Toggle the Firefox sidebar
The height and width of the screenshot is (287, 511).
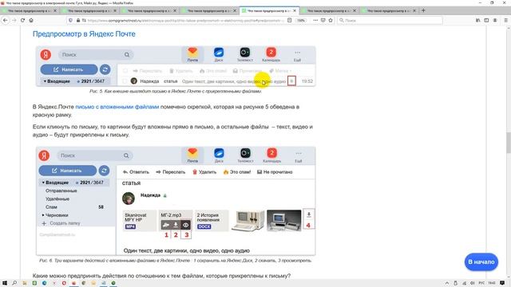tap(486, 20)
